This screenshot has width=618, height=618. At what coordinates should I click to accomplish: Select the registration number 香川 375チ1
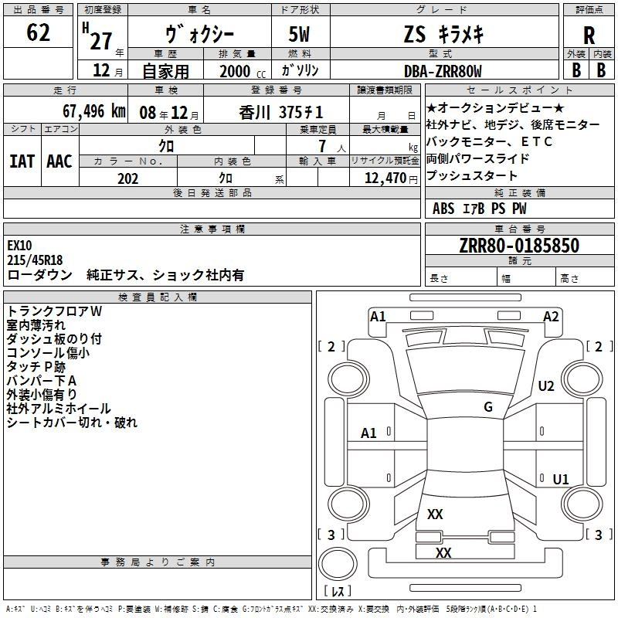(281, 112)
